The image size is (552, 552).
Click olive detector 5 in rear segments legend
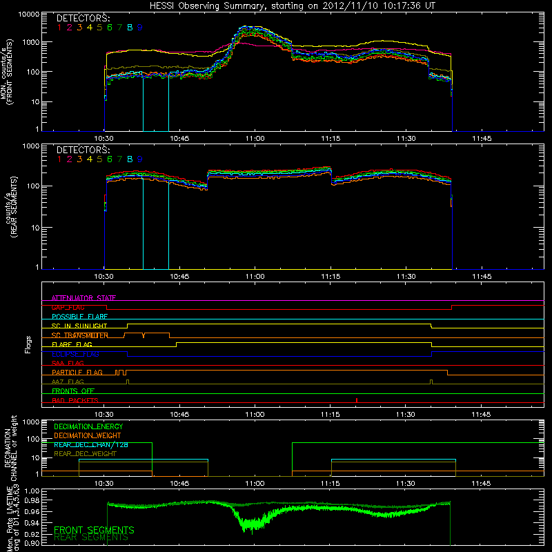click(99, 159)
